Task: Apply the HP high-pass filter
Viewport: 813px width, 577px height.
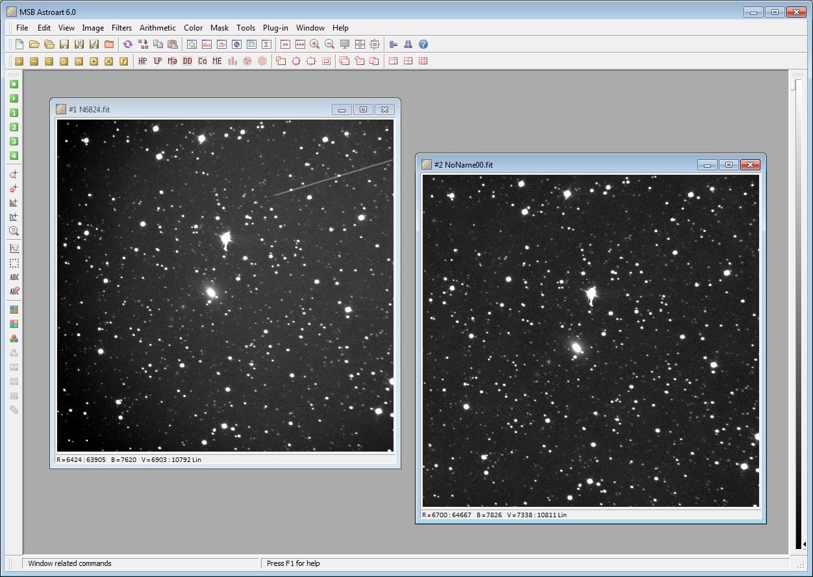Action: 142,60
